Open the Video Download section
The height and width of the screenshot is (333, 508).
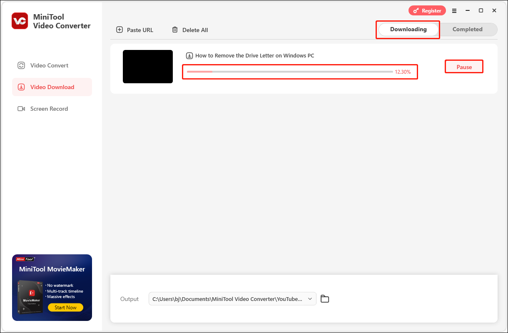pos(52,87)
